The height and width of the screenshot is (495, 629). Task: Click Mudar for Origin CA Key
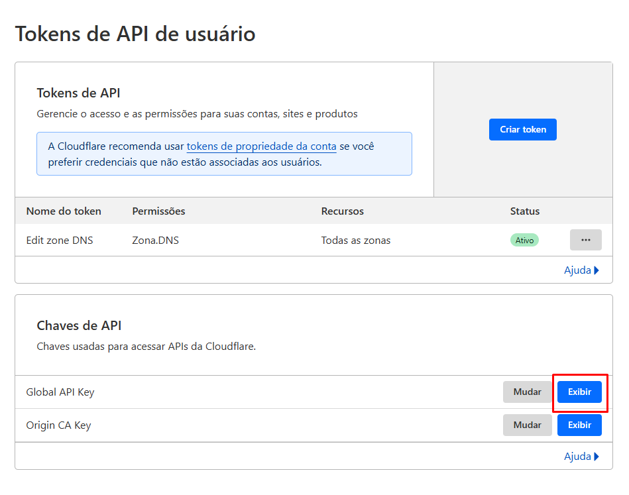click(x=527, y=425)
